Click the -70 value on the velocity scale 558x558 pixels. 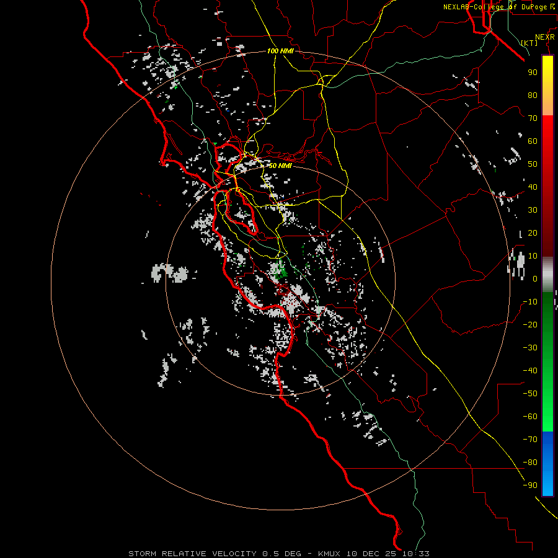[x=530, y=440]
